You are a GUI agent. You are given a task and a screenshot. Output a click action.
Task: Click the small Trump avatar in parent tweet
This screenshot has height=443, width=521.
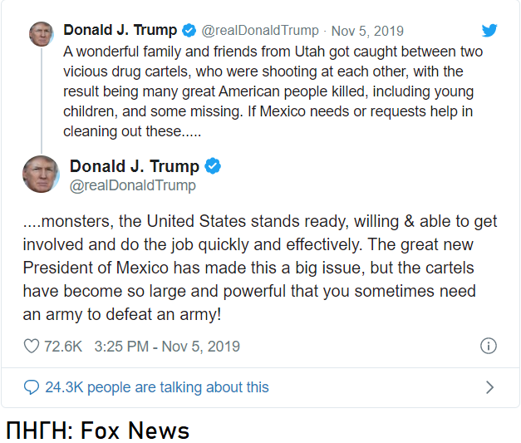42,34
